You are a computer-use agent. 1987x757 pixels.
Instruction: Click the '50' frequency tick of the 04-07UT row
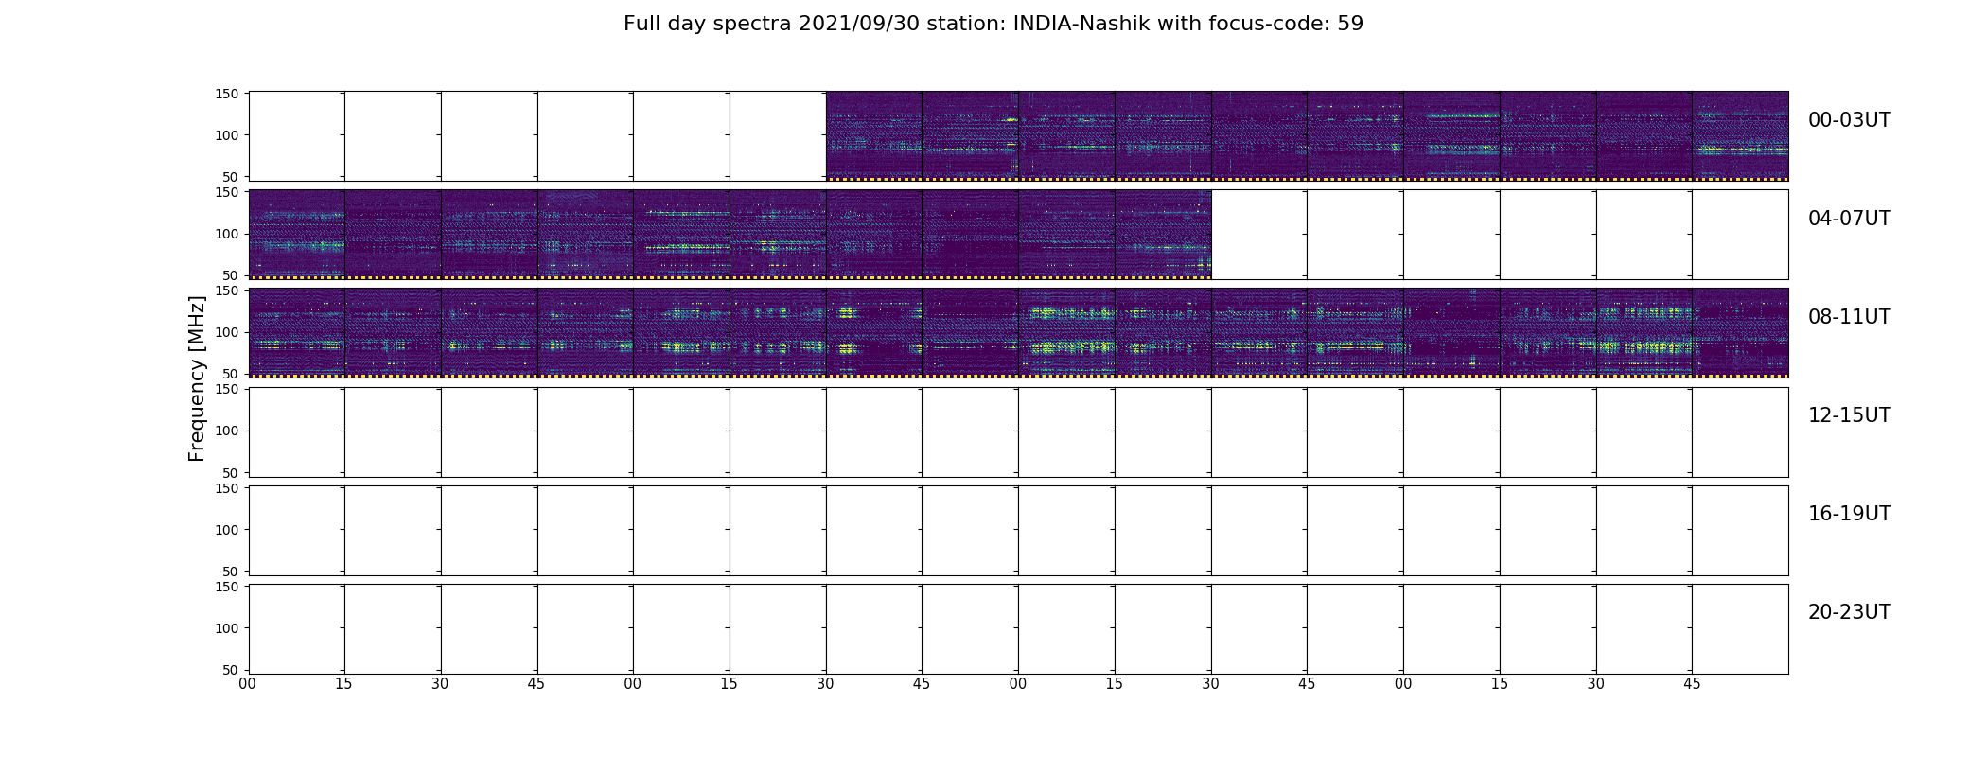(231, 275)
